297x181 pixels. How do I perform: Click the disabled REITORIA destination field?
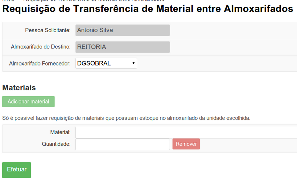pos(122,47)
